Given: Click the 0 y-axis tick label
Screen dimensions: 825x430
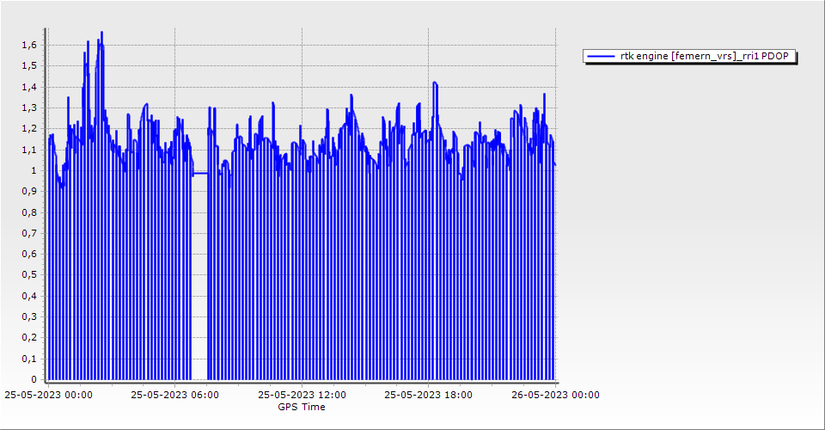Looking at the screenshot, I should pos(34,379).
